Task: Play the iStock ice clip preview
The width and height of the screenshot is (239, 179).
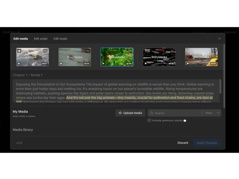Action: tap(19, 63)
